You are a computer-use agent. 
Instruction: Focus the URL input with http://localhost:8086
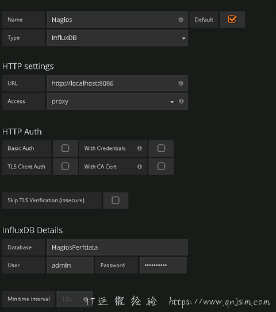[x=117, y=83]
